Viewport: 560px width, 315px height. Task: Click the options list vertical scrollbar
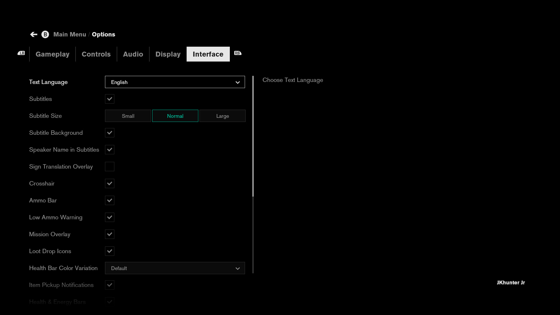tap(253, 136)
